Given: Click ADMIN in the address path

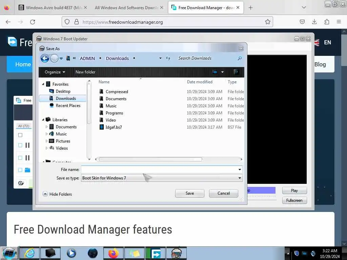Looking at the screenshot, I should tap(87, 58).
